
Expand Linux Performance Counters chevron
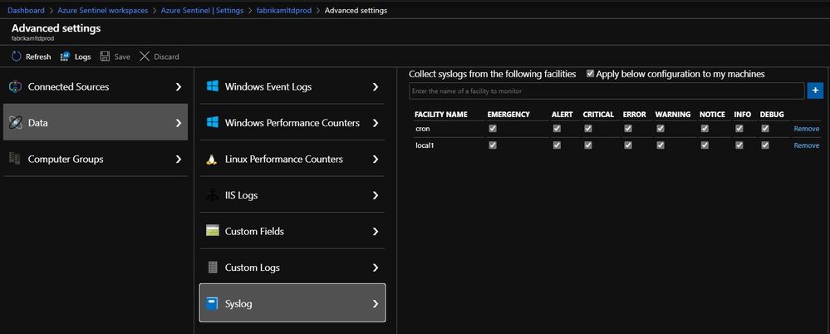(376, 159)
